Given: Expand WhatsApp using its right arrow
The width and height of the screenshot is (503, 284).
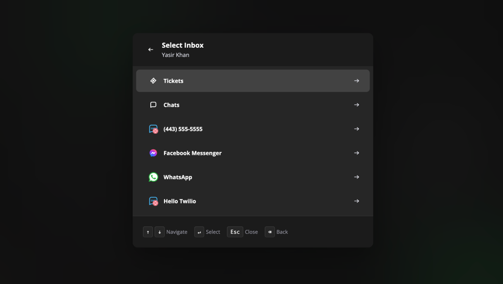Looking at the screenshot, I should point(357,177).
